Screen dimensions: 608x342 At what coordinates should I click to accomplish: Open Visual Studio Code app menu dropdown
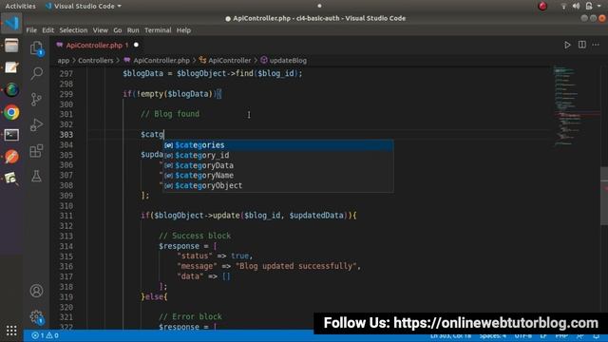[84, 6]
